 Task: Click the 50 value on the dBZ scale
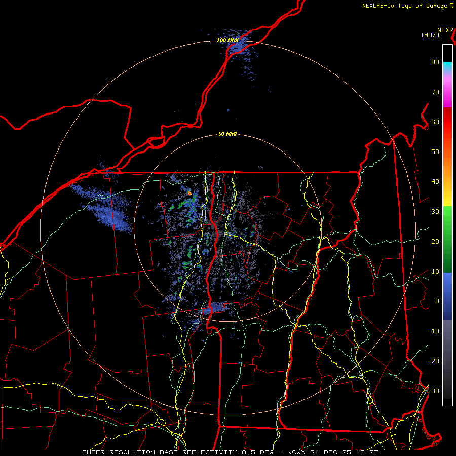[435, 152]
